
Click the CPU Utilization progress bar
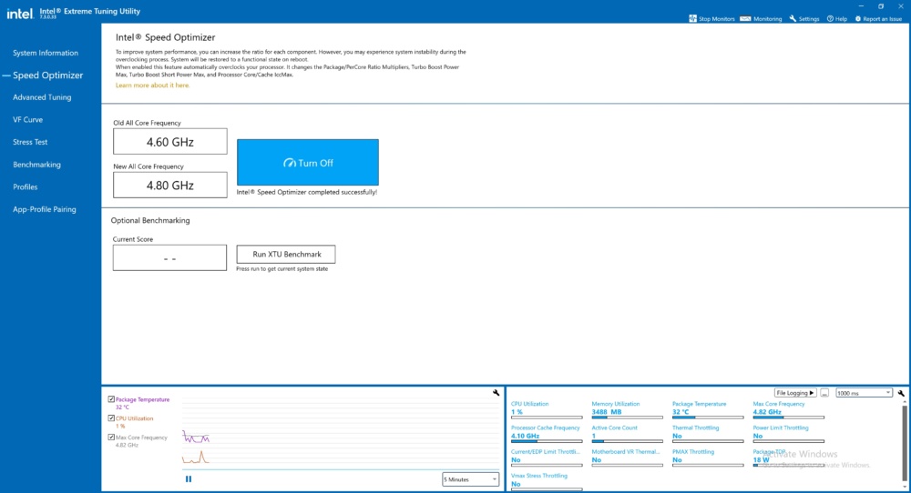click(x=547, y=417)
